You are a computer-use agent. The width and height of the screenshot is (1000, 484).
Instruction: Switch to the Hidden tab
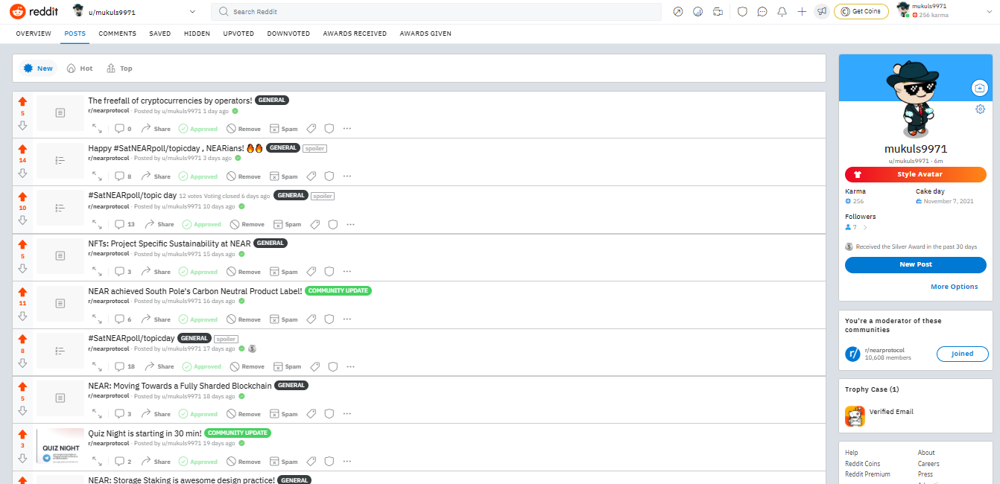tap(197, 34)
